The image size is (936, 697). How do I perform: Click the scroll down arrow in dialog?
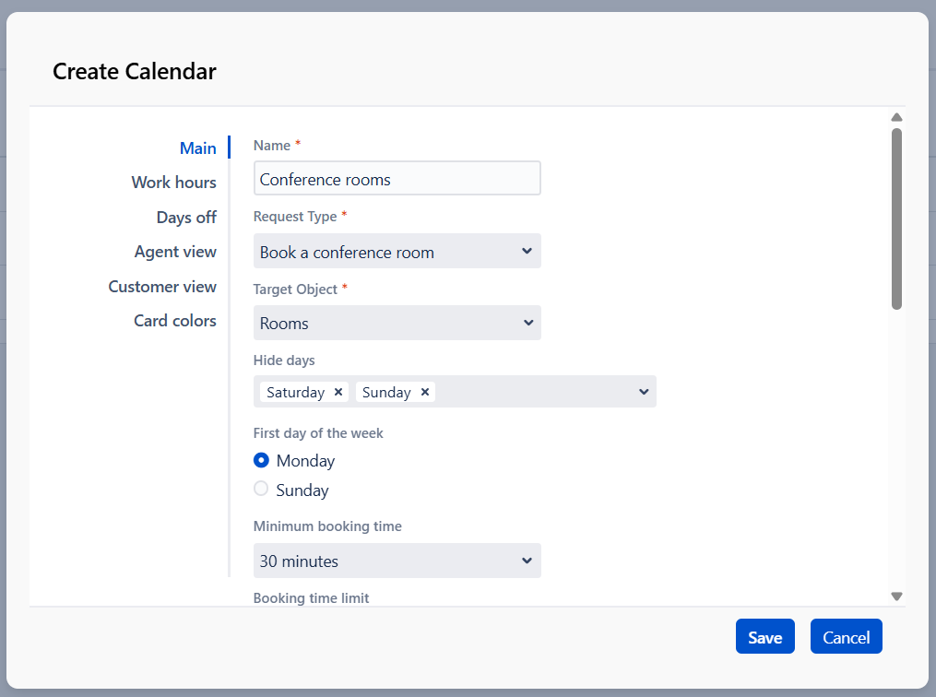[896, 597]
